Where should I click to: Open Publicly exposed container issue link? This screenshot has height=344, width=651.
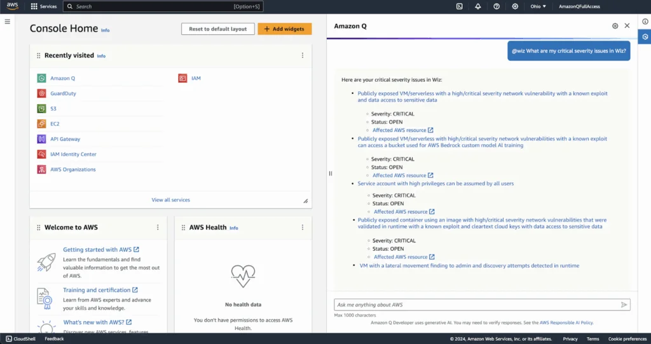[482, 223]
